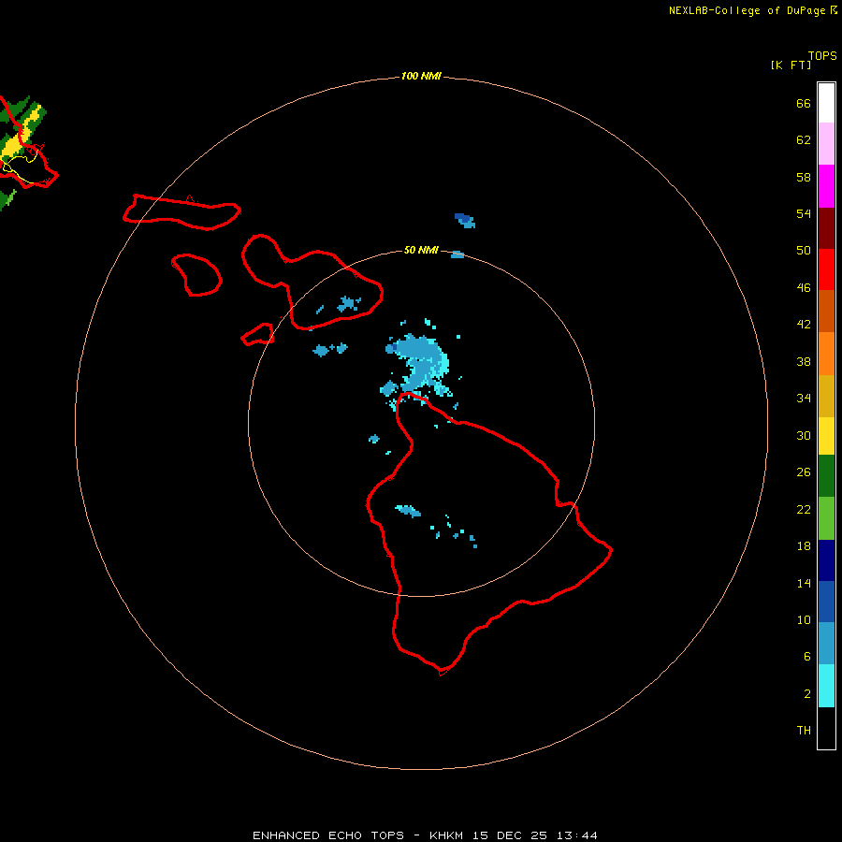Image resolution: width=842 pixels, height=842 pixels.
Task: Click the 100 NMI range ring label
Action: point(421,77)
